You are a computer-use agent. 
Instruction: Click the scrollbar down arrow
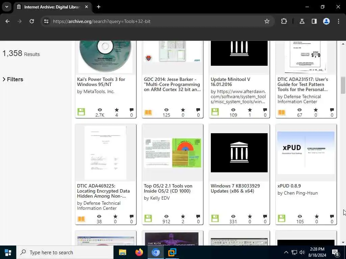click(x=343, y=242)
